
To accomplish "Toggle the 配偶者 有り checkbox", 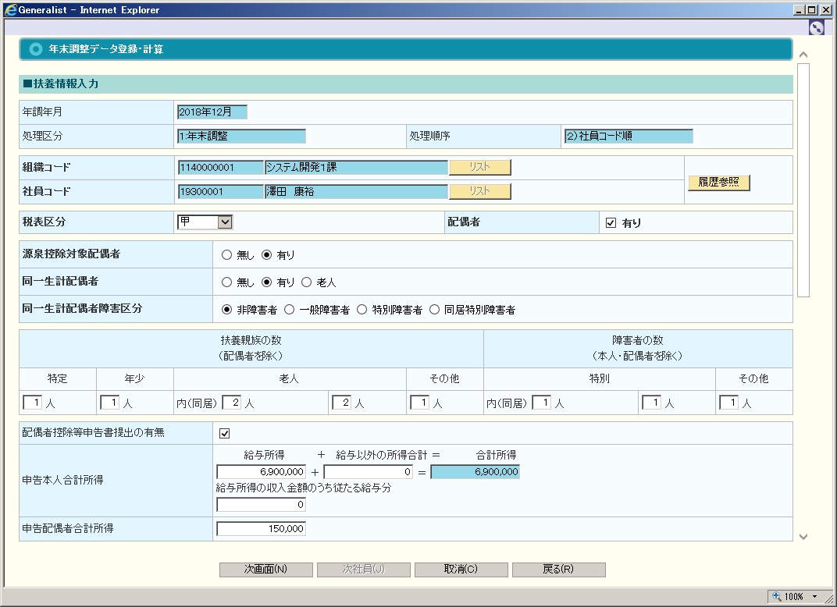I will [611, 223].
